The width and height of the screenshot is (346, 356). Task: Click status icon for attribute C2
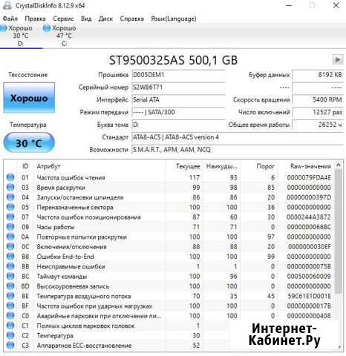tap(10, 335)
